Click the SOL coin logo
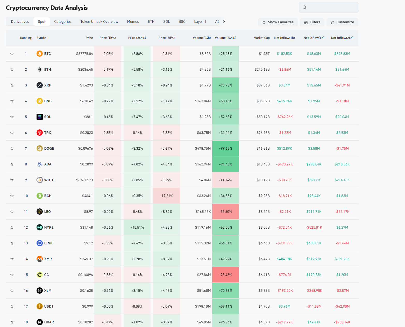The image size is (405, 327). [x=39, y=117]
